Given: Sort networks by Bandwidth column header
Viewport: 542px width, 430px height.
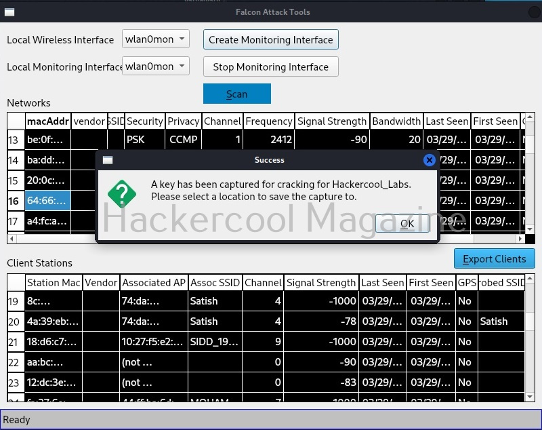Looking at the screenshot, I should point(396,121).
